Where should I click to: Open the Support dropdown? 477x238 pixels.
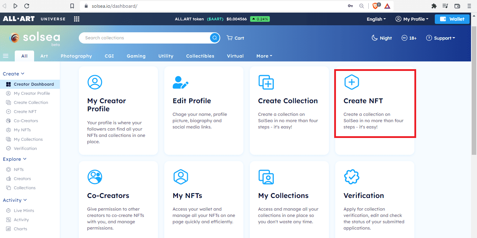point(440,38)
